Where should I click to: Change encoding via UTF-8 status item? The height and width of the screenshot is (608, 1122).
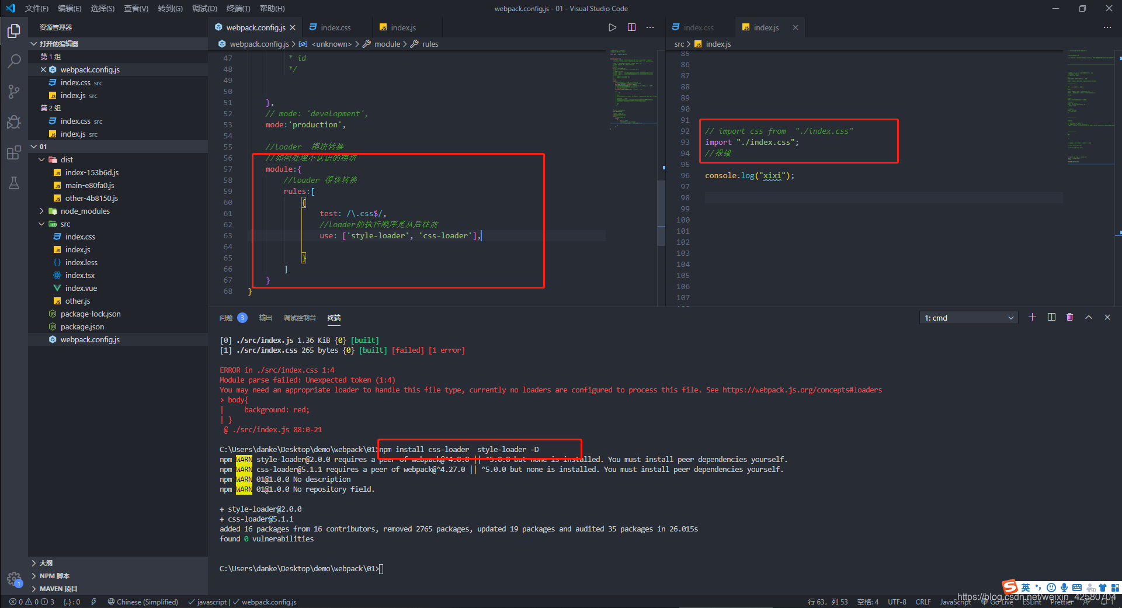tap(897, 602)
